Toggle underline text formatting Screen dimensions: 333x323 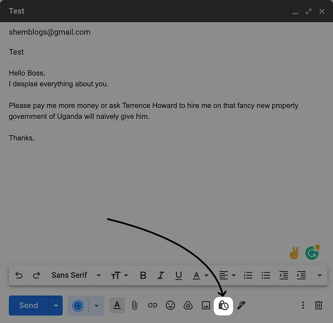[x=179, y=275]
